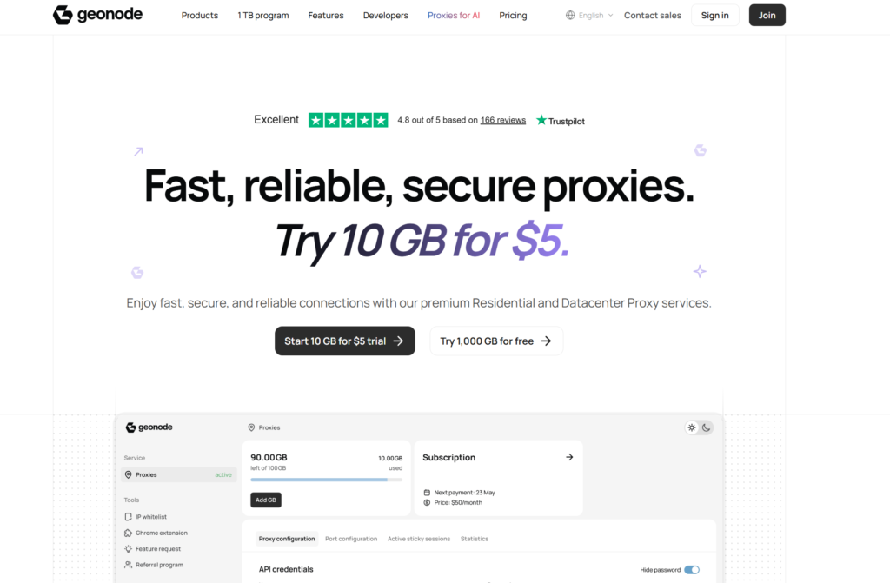The width and height of the screenshot is (890, 583).
Task: Click Start 10 GB for $5 trial
Action: click(x=344, y=341)
